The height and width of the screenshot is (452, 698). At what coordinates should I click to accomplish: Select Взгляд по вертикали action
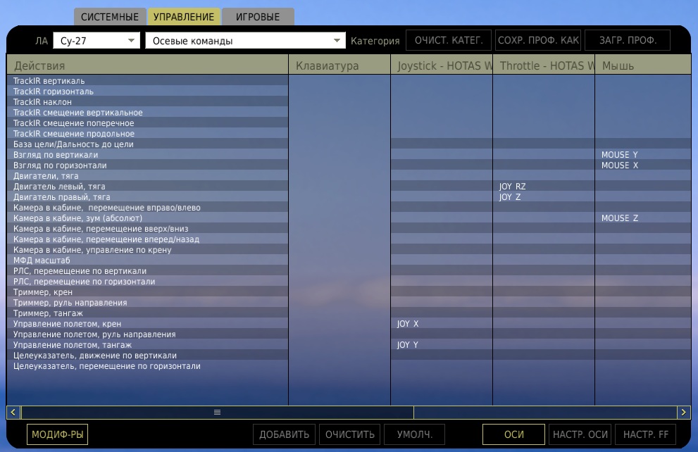click(x=147, y=155)
